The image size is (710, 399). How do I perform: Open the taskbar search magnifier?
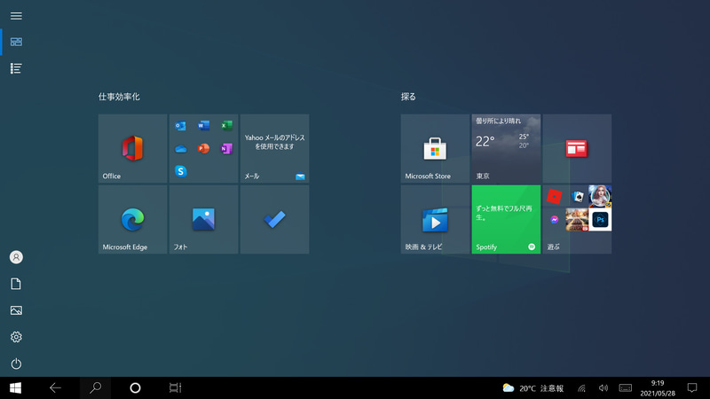(95, 387)
